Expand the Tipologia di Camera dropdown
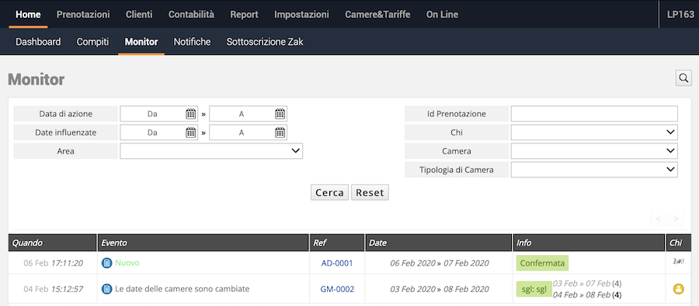699x306 pixels. point(594,170)
